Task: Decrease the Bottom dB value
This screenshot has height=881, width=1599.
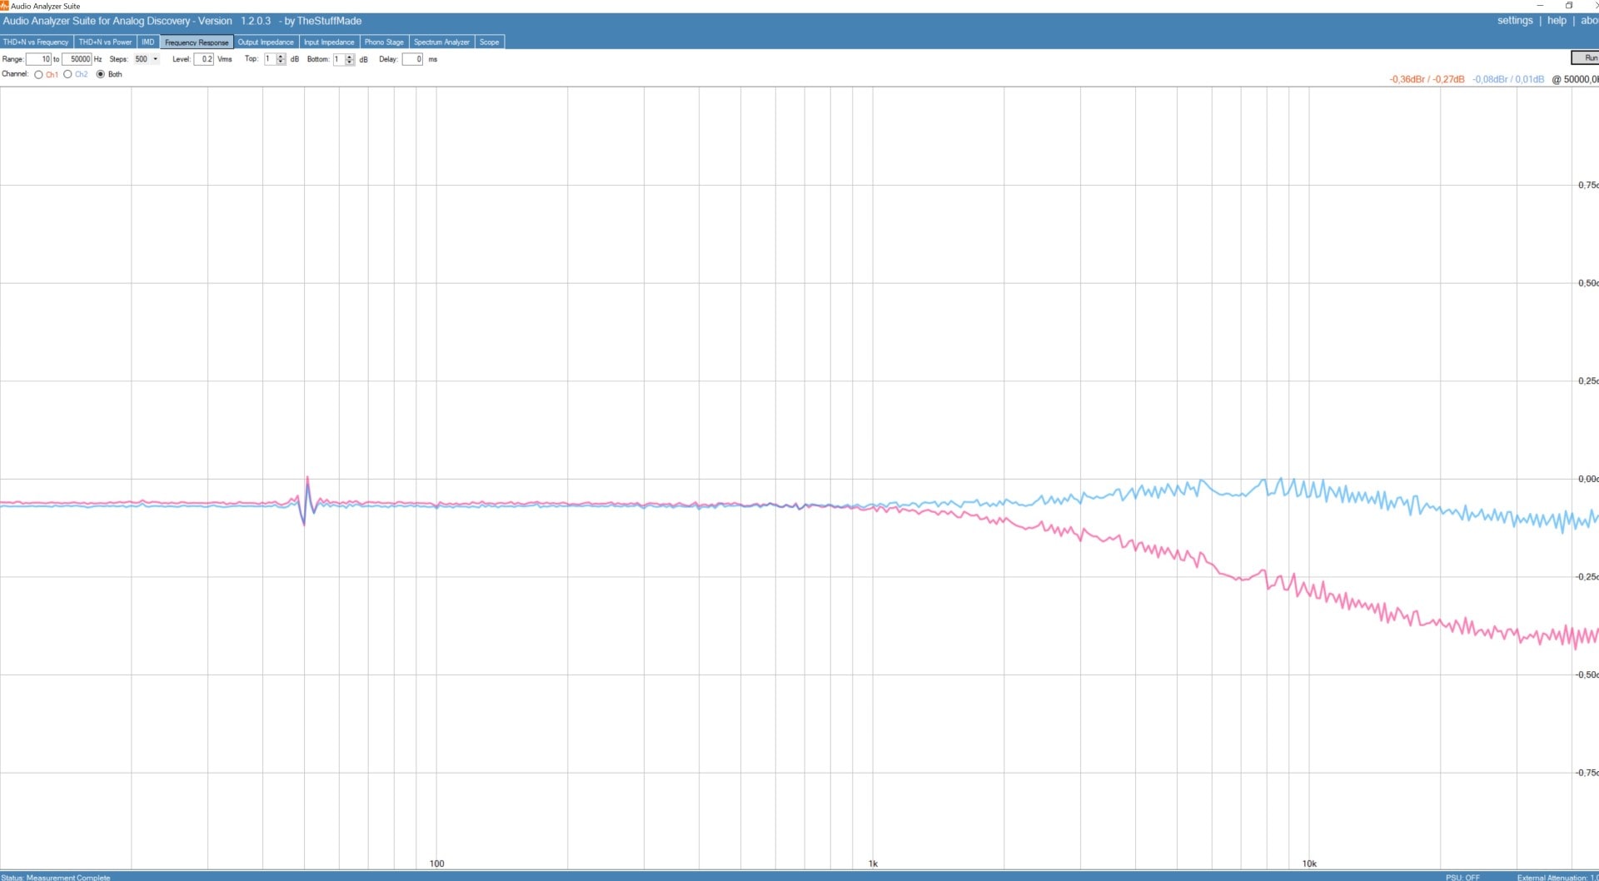Action: click(350, 62)
